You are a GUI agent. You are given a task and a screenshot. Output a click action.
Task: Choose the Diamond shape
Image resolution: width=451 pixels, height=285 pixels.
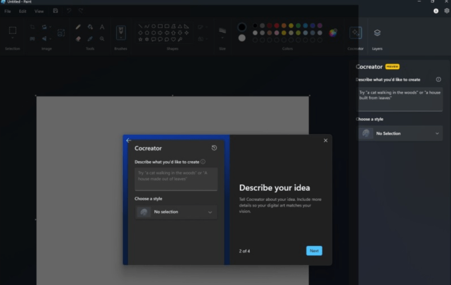(x=140, y=33)
